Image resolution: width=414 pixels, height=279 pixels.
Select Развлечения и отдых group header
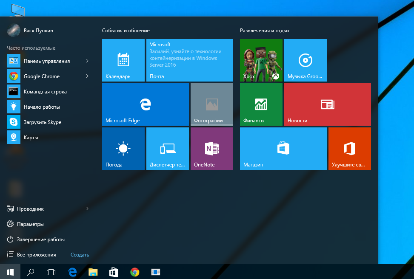point(265,31)
